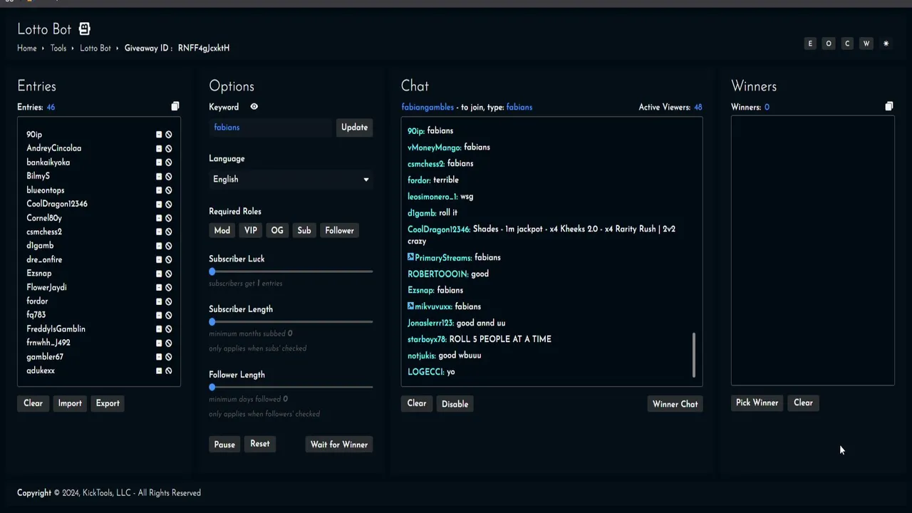912x513 pixels.
Task: Ban FreddyIsGamblin with block icon
Action: pos(169,329)
